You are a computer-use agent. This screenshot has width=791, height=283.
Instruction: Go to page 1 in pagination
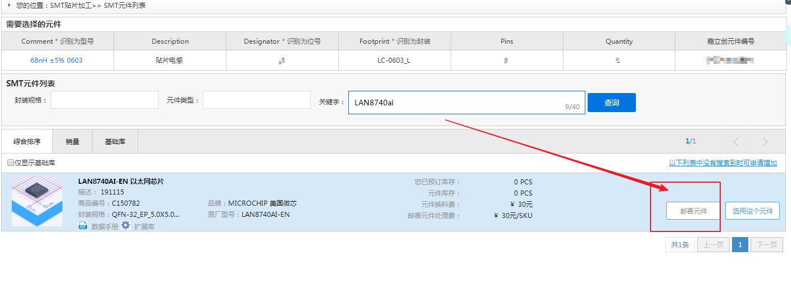coord(740,245)
